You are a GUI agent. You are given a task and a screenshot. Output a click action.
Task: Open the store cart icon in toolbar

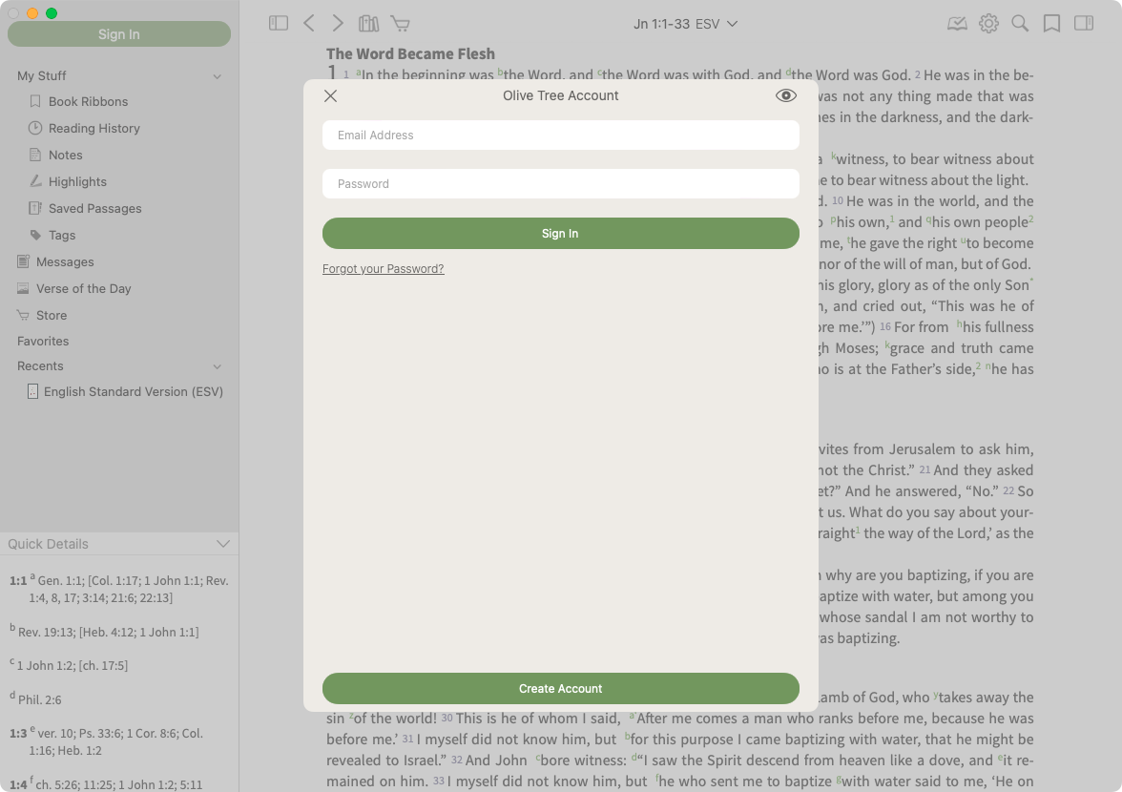pos(401,23)
